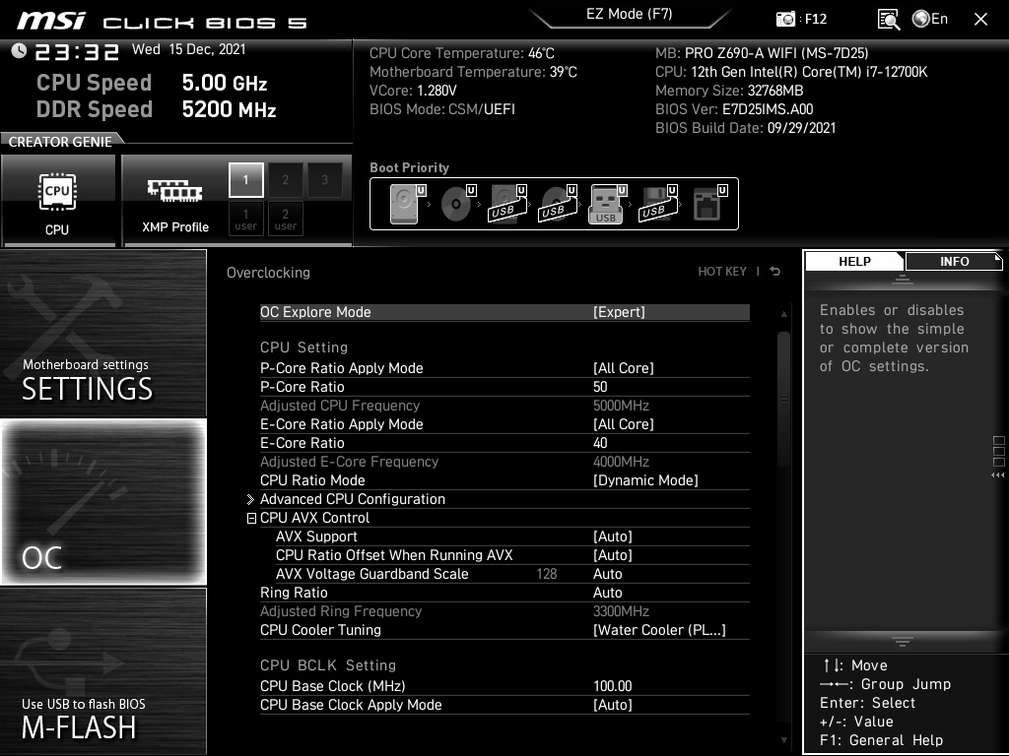Close the BIOS with the X button
The height and width of the screenshot is (756, 1009).
click(980, 20)
